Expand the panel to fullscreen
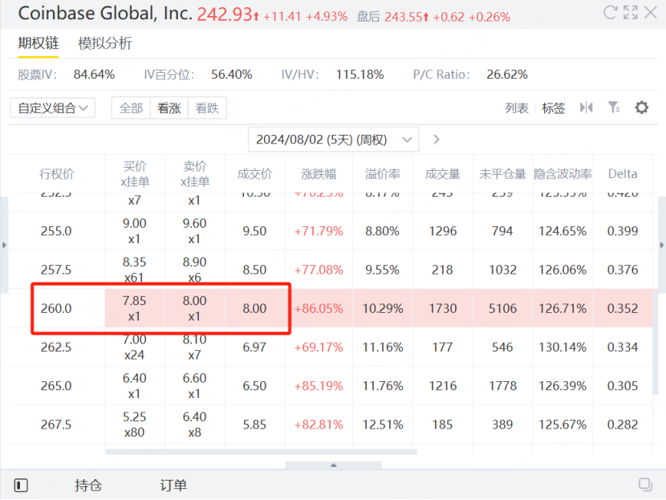 coord(631,12)
